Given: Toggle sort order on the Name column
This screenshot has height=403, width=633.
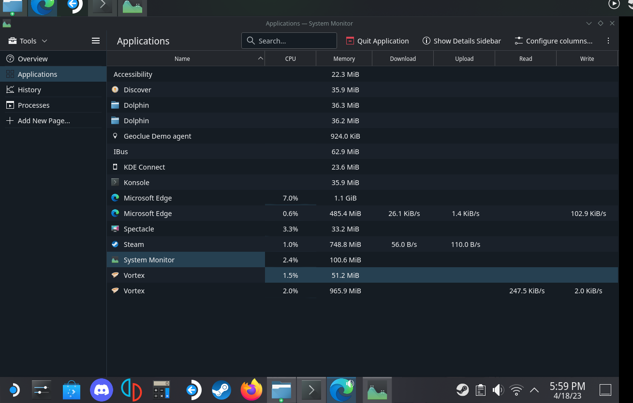Looking at the screenshot, I should tap(182, 58).
